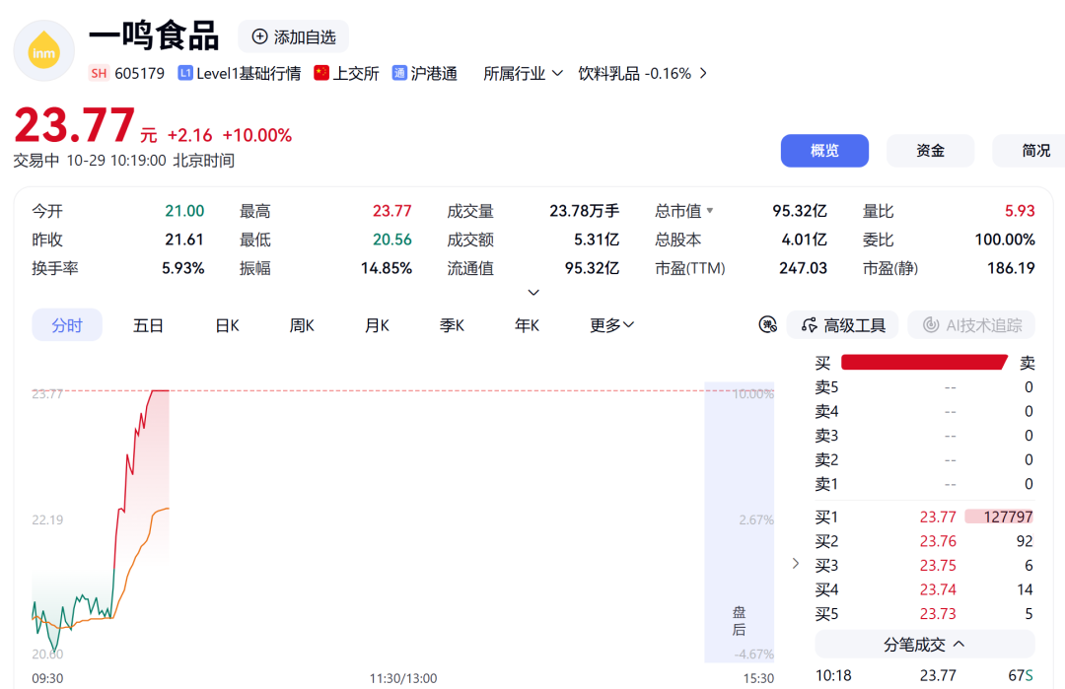Click the Level1 基础行情 L1 icon

pos(184,73)
